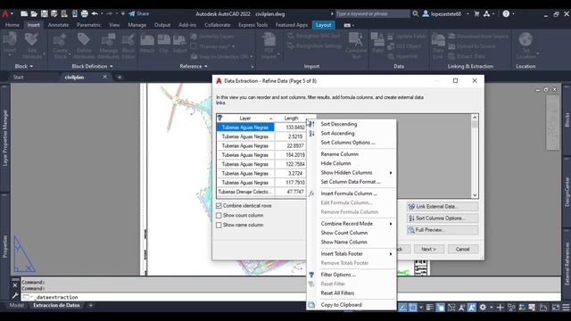Viewport: 571px width, 321px height.
Task: Expand the Block panel dropdown
Action: (24, 66)
